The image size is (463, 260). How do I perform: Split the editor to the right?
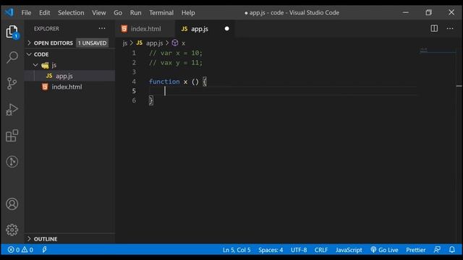click(x=434, y=29)
